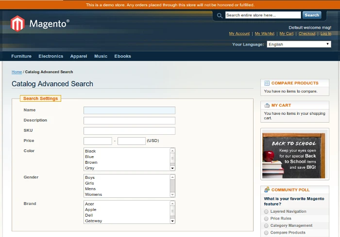Select the Compare Products poll option
Viewport: 340px width, 237px height.
266,233
